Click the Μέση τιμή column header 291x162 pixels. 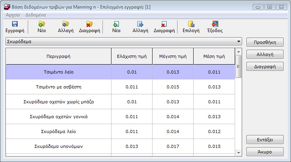[213, 56]
